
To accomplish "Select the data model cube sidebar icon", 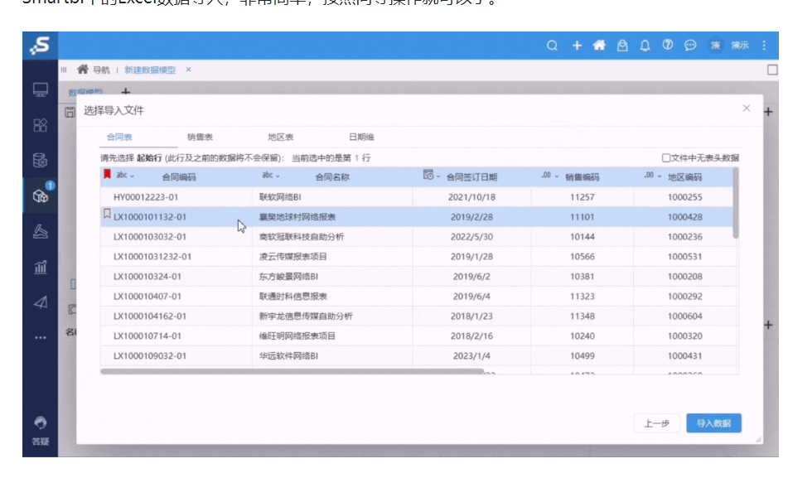I will (41, 196).
